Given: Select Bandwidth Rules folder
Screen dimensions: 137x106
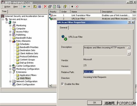Looking at the screenshot, I should click(24, 38).
